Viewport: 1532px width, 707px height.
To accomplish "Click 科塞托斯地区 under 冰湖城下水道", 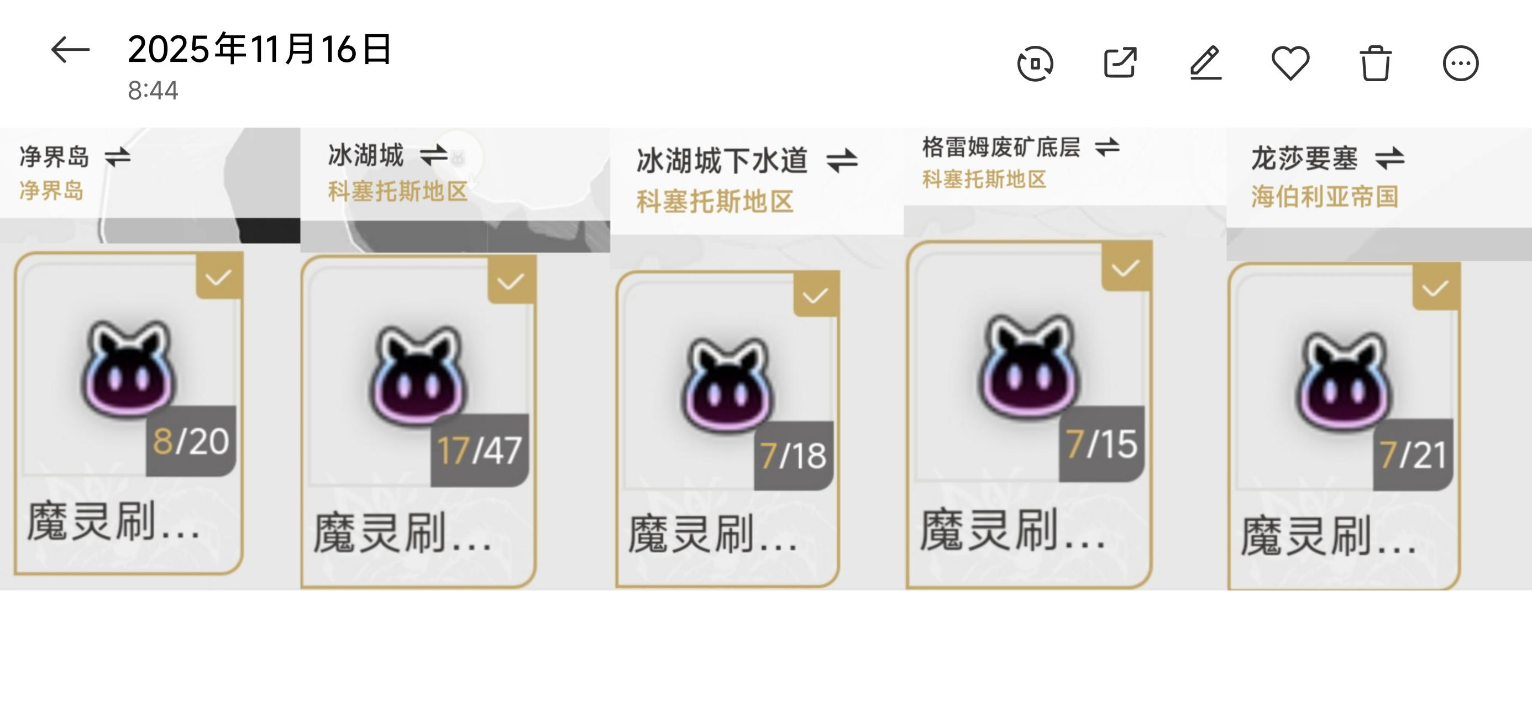I will pos(715,202).
